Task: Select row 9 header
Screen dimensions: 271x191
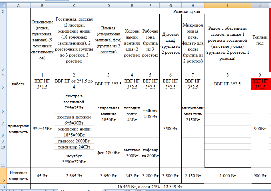Action: pyautogui.click(x=3, y=141)
